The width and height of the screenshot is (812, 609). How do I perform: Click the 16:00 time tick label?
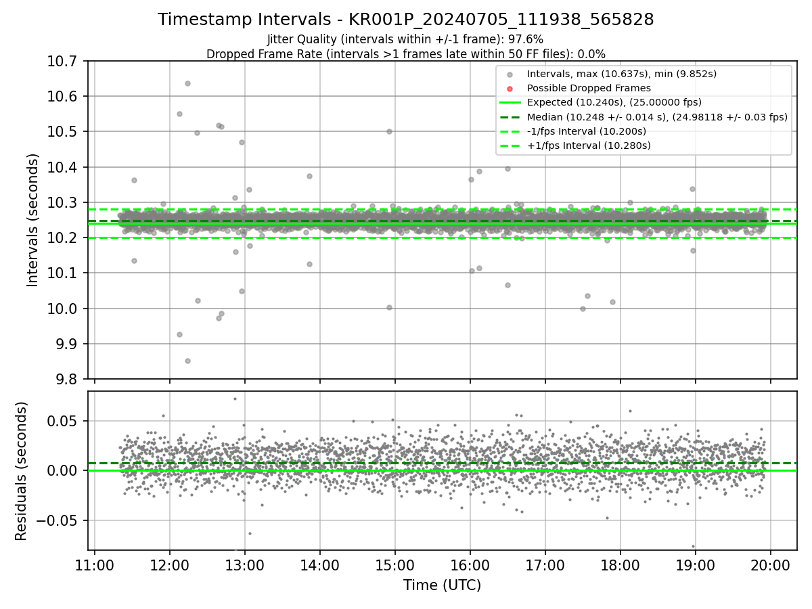470,566
